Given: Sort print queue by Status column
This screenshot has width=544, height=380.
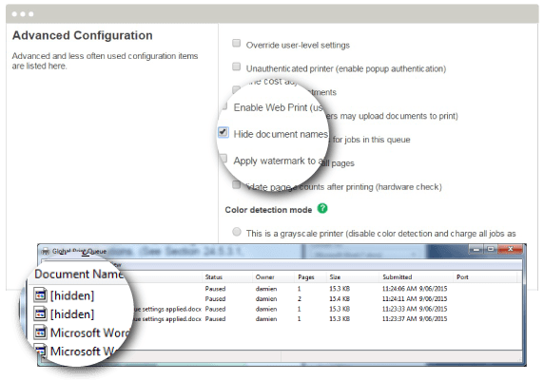Looking at the screenshot, I should [213, 277].
